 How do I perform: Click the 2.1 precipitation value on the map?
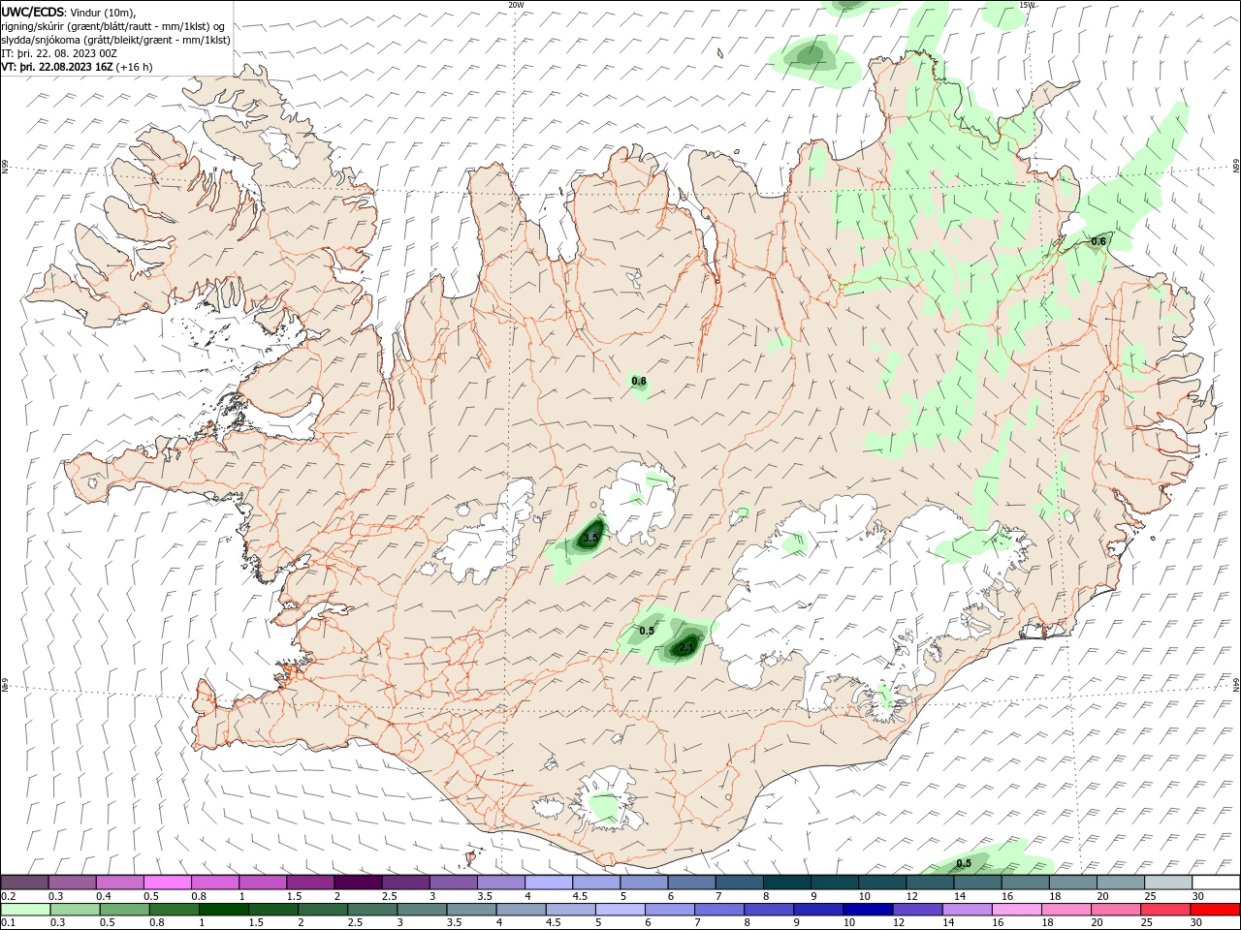tap(686, 646)
